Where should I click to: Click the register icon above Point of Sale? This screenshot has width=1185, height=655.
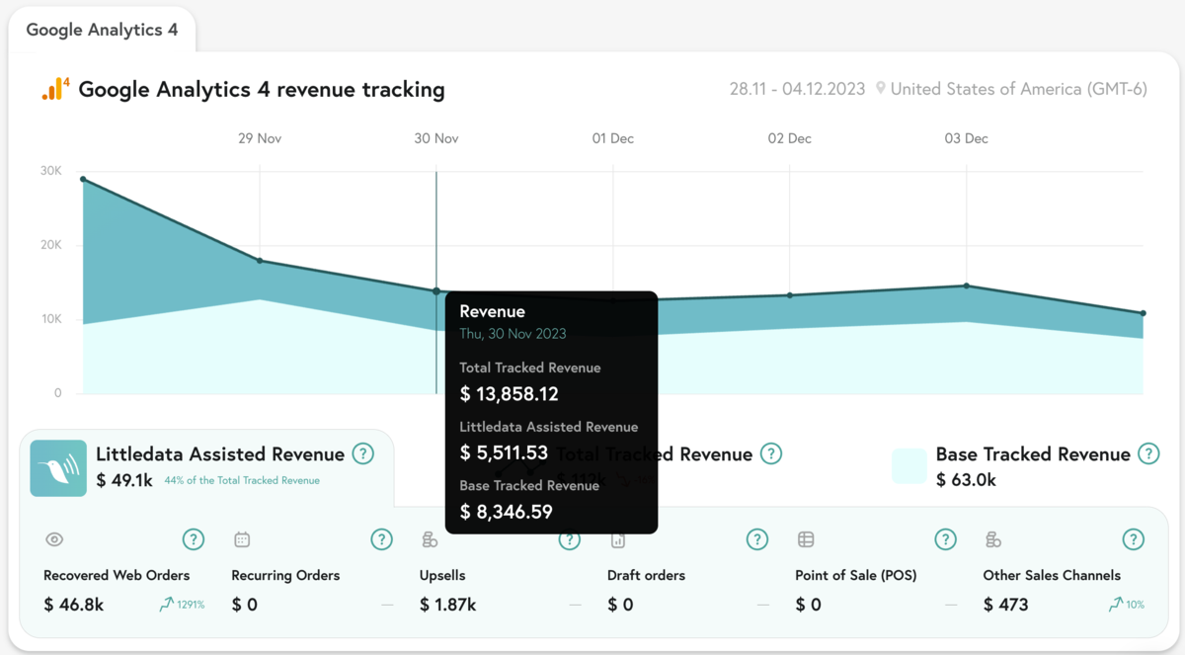pos(806,539)
